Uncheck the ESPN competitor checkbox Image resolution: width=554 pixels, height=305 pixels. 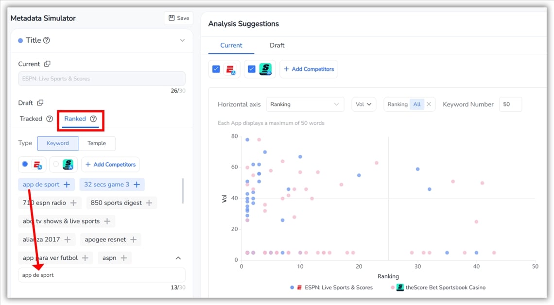pyautogui.click(x=216, y=68)
